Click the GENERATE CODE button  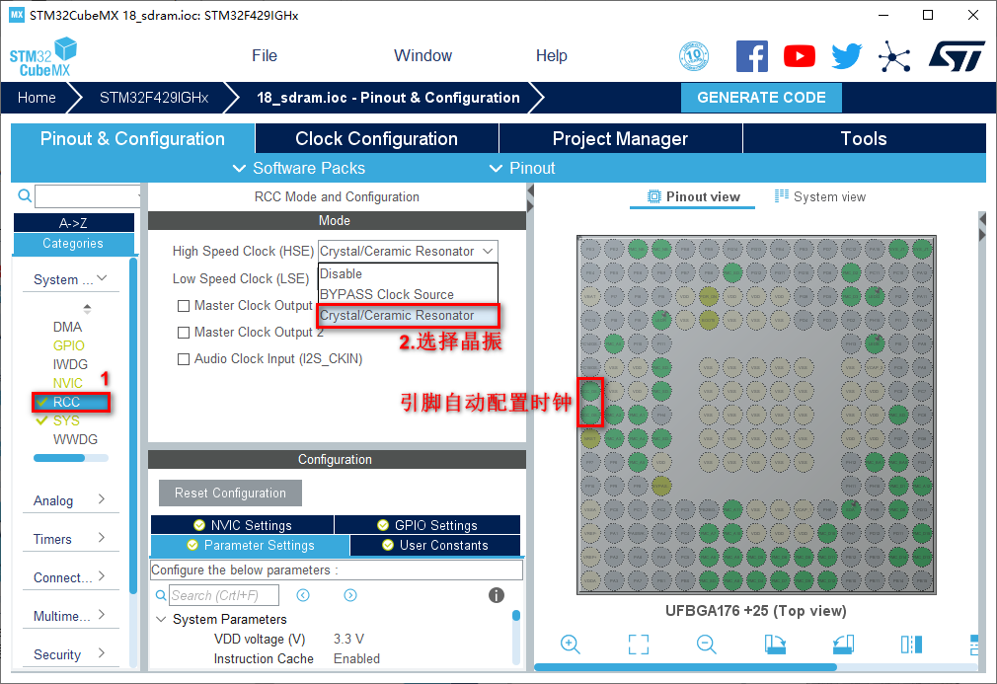point(761,98)
